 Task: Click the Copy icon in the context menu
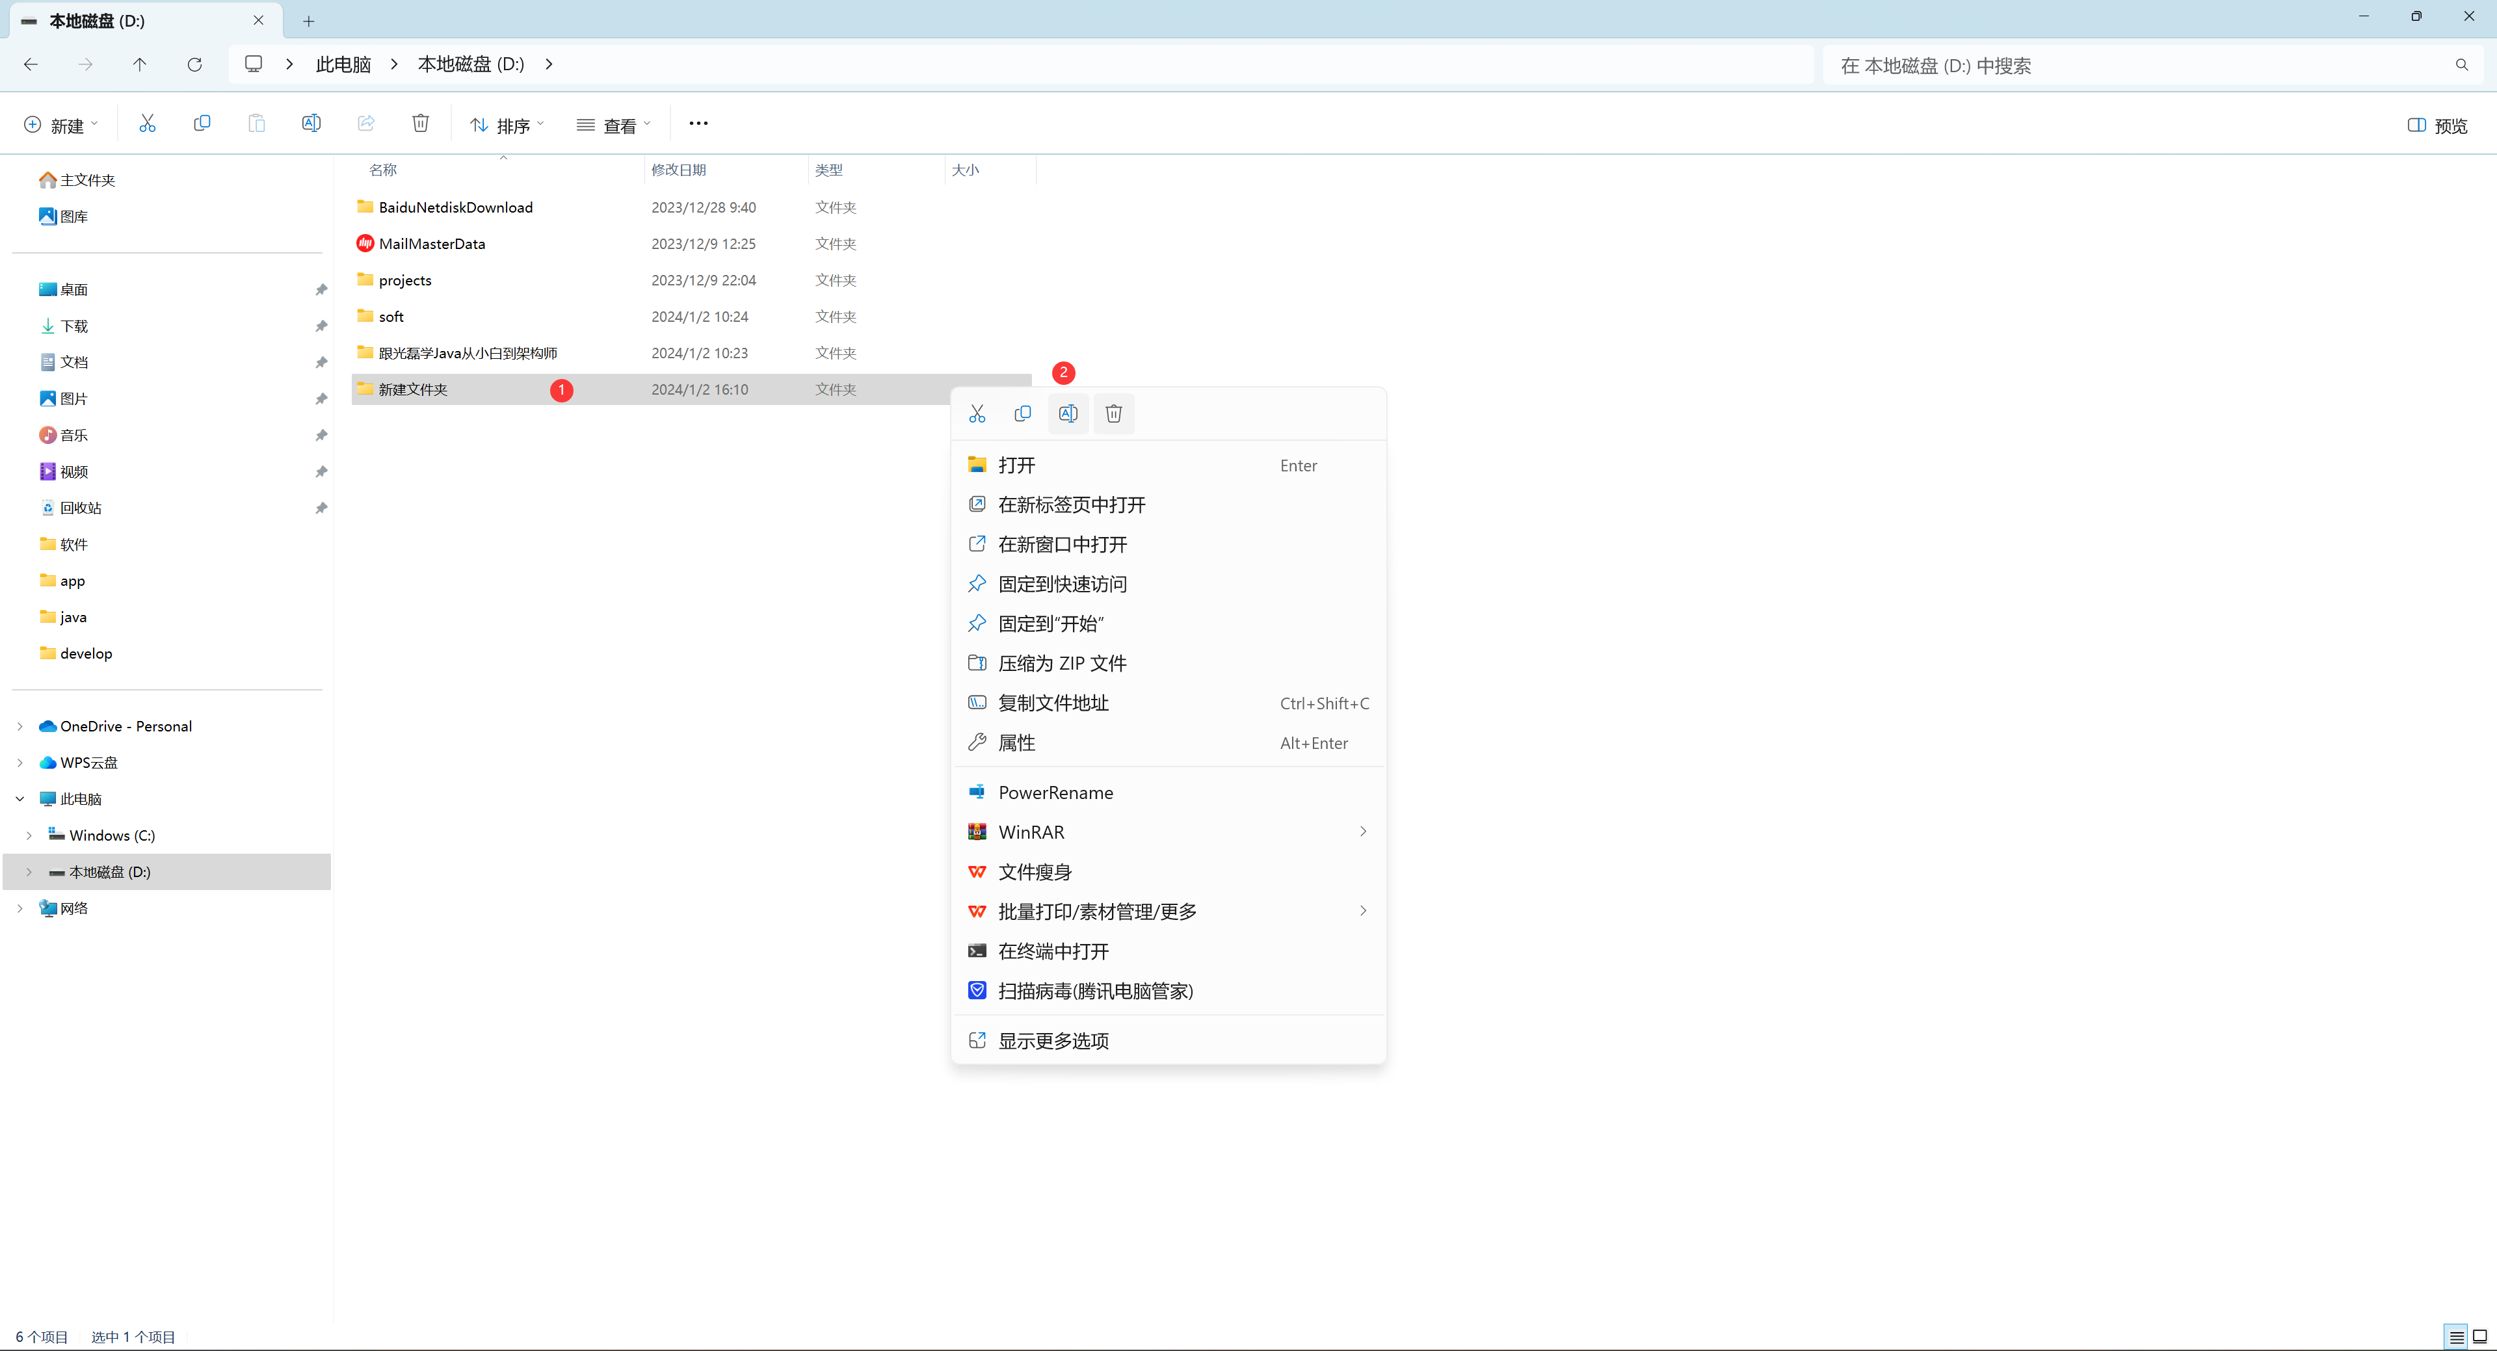click(x=1023, y=414)
